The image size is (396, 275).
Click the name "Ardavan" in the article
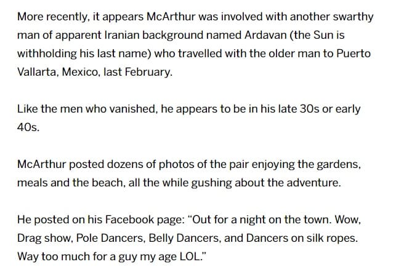coord(265,35)
